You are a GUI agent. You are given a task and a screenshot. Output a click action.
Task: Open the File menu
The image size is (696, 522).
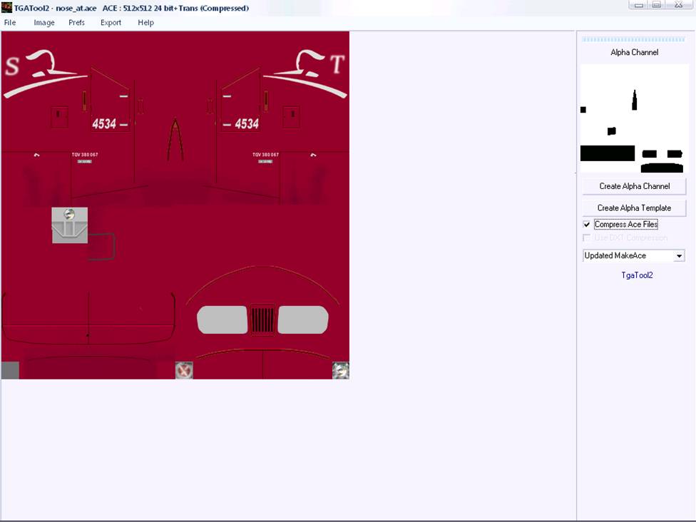[x=10, y=23]
